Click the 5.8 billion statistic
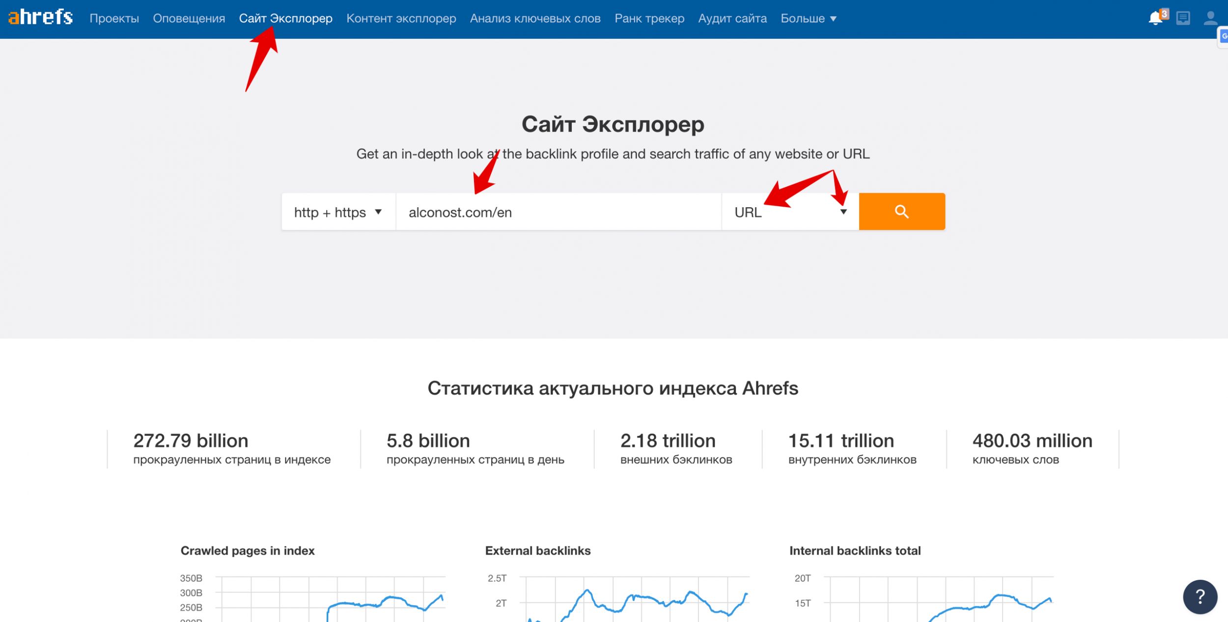Image resolution: width=1228 pixels, height=622 pixels. click(428, 441)
